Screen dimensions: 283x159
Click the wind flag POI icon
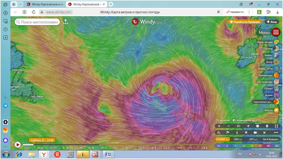[228, 133]
